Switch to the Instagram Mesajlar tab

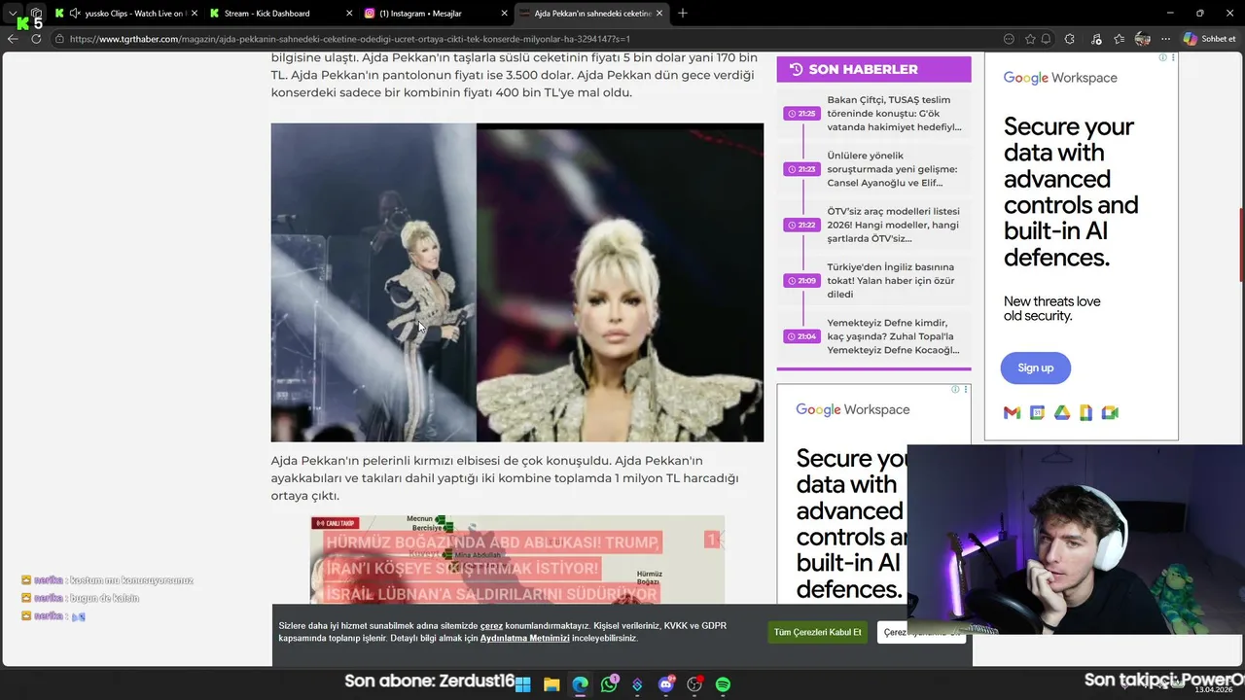click(x=434, y=14)
